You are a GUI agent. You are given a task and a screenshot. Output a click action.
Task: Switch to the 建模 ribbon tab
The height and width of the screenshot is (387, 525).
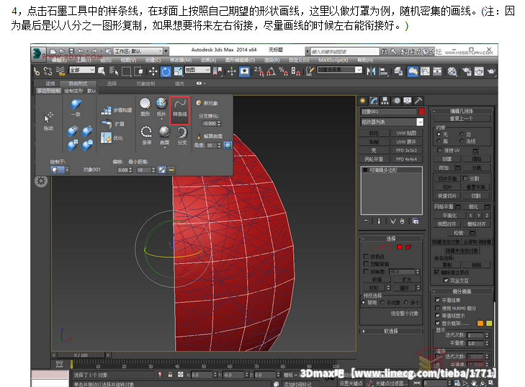[50, 84]
